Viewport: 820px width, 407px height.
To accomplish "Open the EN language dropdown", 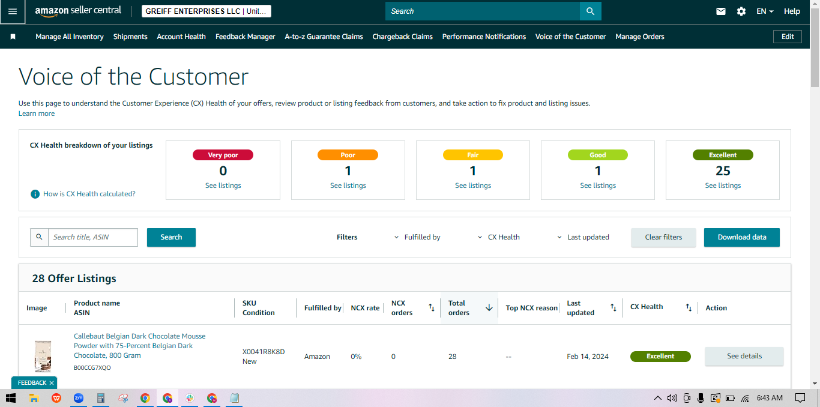I will pyautogui.click(x=765, y=11).
